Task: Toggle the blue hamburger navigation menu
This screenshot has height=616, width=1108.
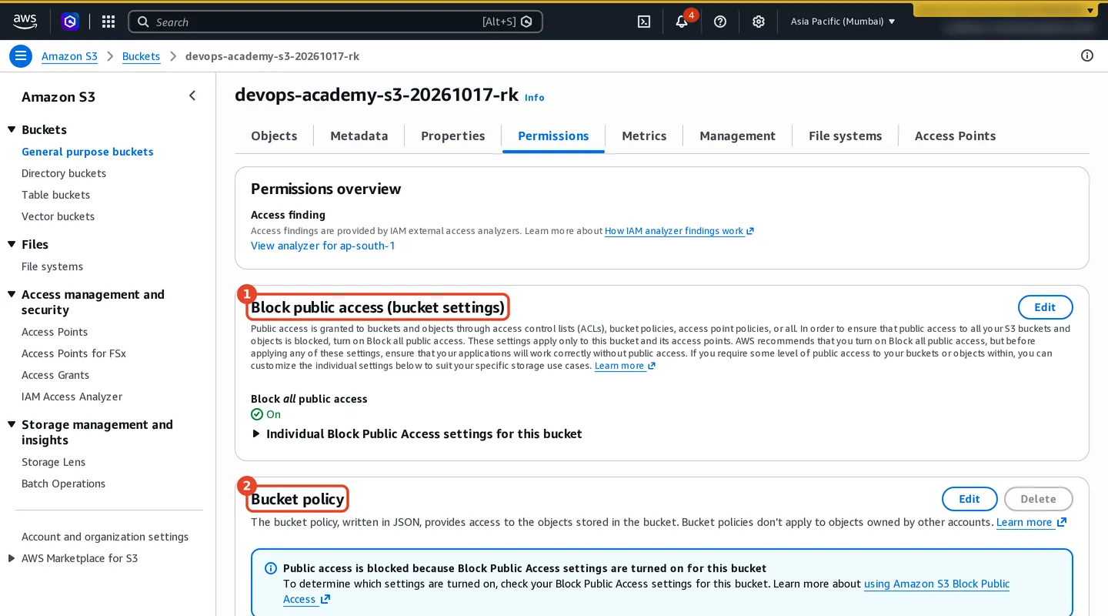Action: click(x=21, y=56)
